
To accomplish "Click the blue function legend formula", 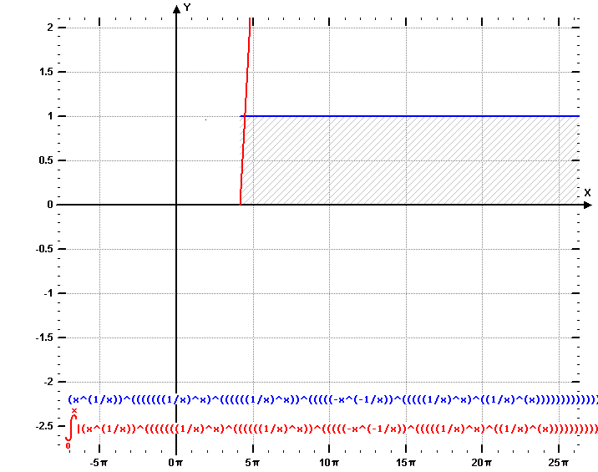I will (332, 399).
